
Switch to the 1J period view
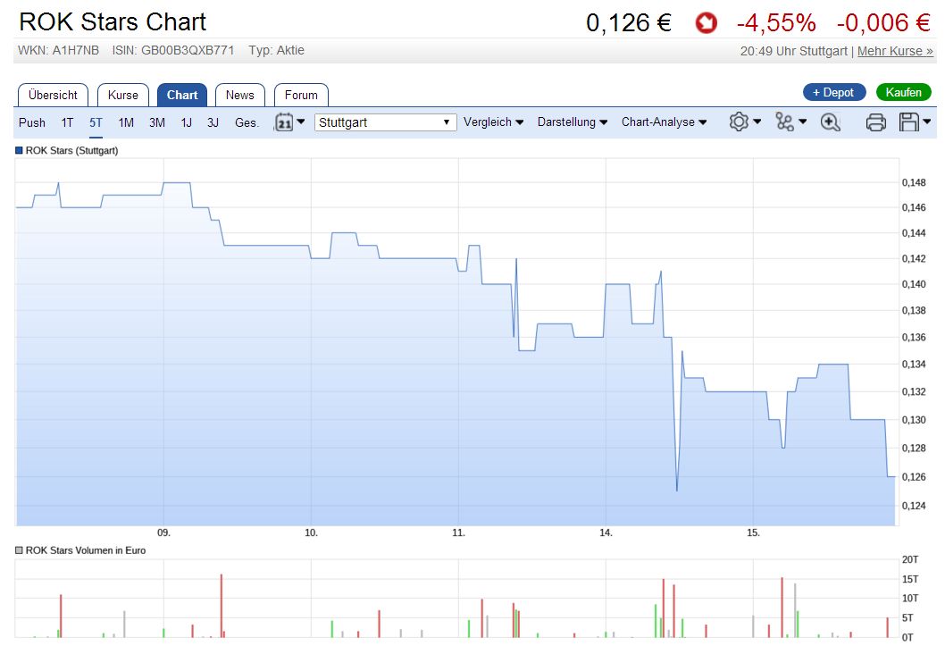click(x=186, y=122)
